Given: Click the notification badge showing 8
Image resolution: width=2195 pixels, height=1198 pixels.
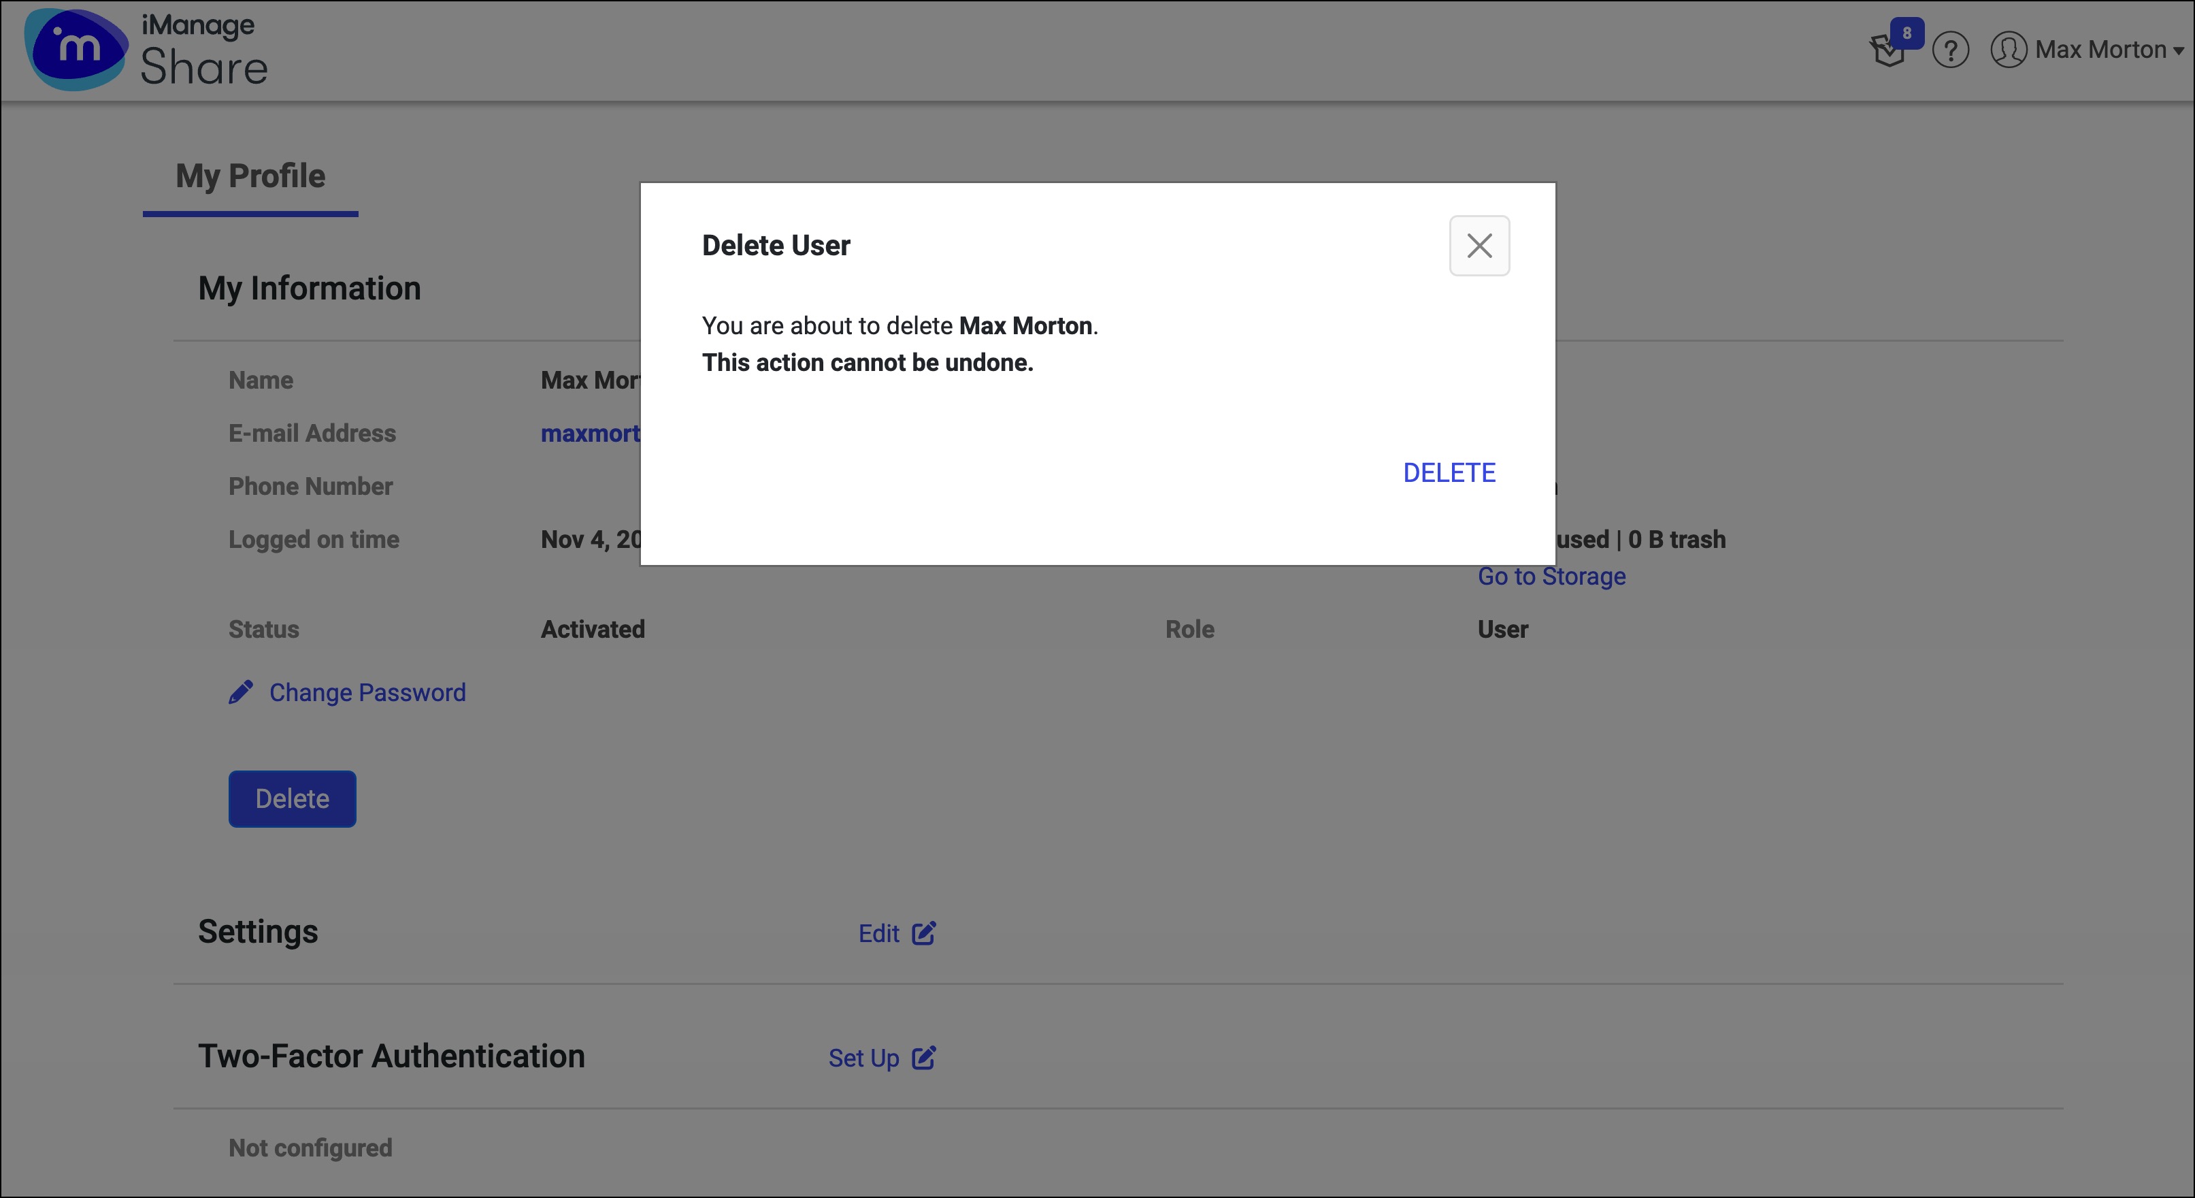Looking at the screenshot, I should tap(1907, 33).
